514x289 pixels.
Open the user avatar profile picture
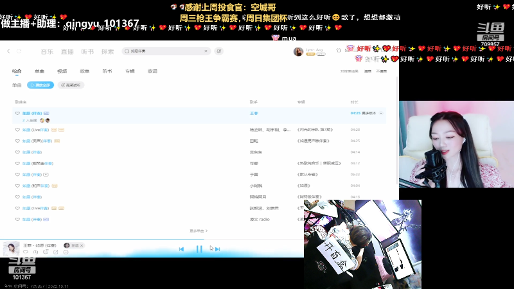pos(298,51)
